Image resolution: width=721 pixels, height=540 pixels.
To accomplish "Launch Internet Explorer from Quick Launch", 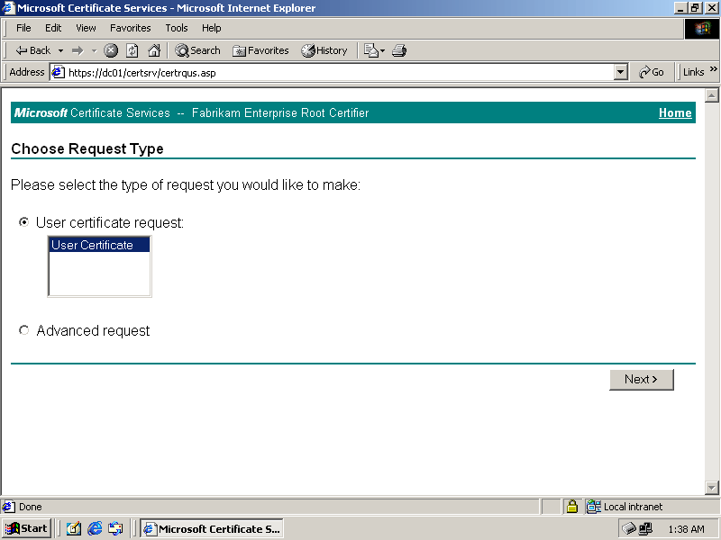I will (x=95, y=528).
